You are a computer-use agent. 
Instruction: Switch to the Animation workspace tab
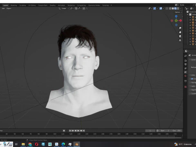pos(61,5)
